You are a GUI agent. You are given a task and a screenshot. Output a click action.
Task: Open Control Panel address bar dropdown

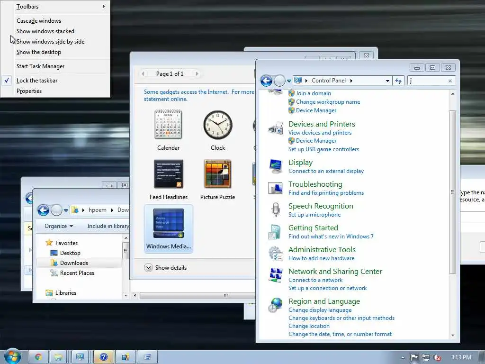[387, 81]
